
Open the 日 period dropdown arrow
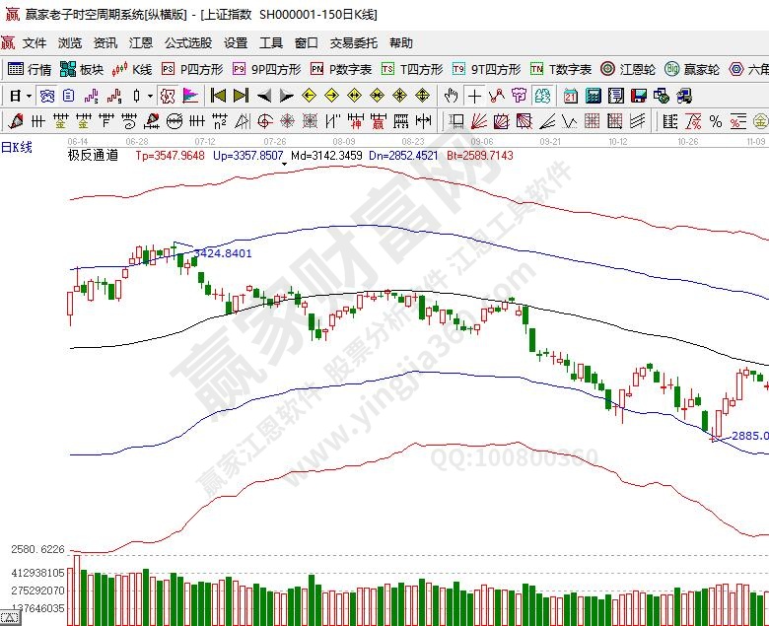tap(29, 96)
